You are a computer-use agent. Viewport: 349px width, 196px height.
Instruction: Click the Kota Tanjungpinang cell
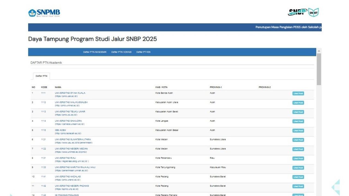(x=165, y=167)
